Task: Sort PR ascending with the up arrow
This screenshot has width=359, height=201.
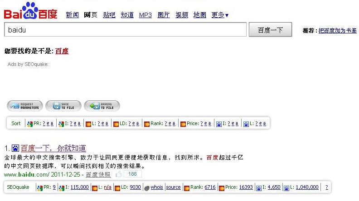Action: [48, 123]
